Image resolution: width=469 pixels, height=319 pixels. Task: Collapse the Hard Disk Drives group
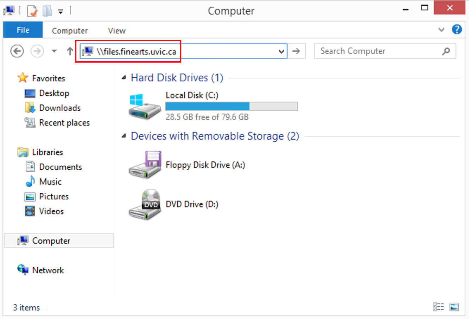tap(123, 77)
